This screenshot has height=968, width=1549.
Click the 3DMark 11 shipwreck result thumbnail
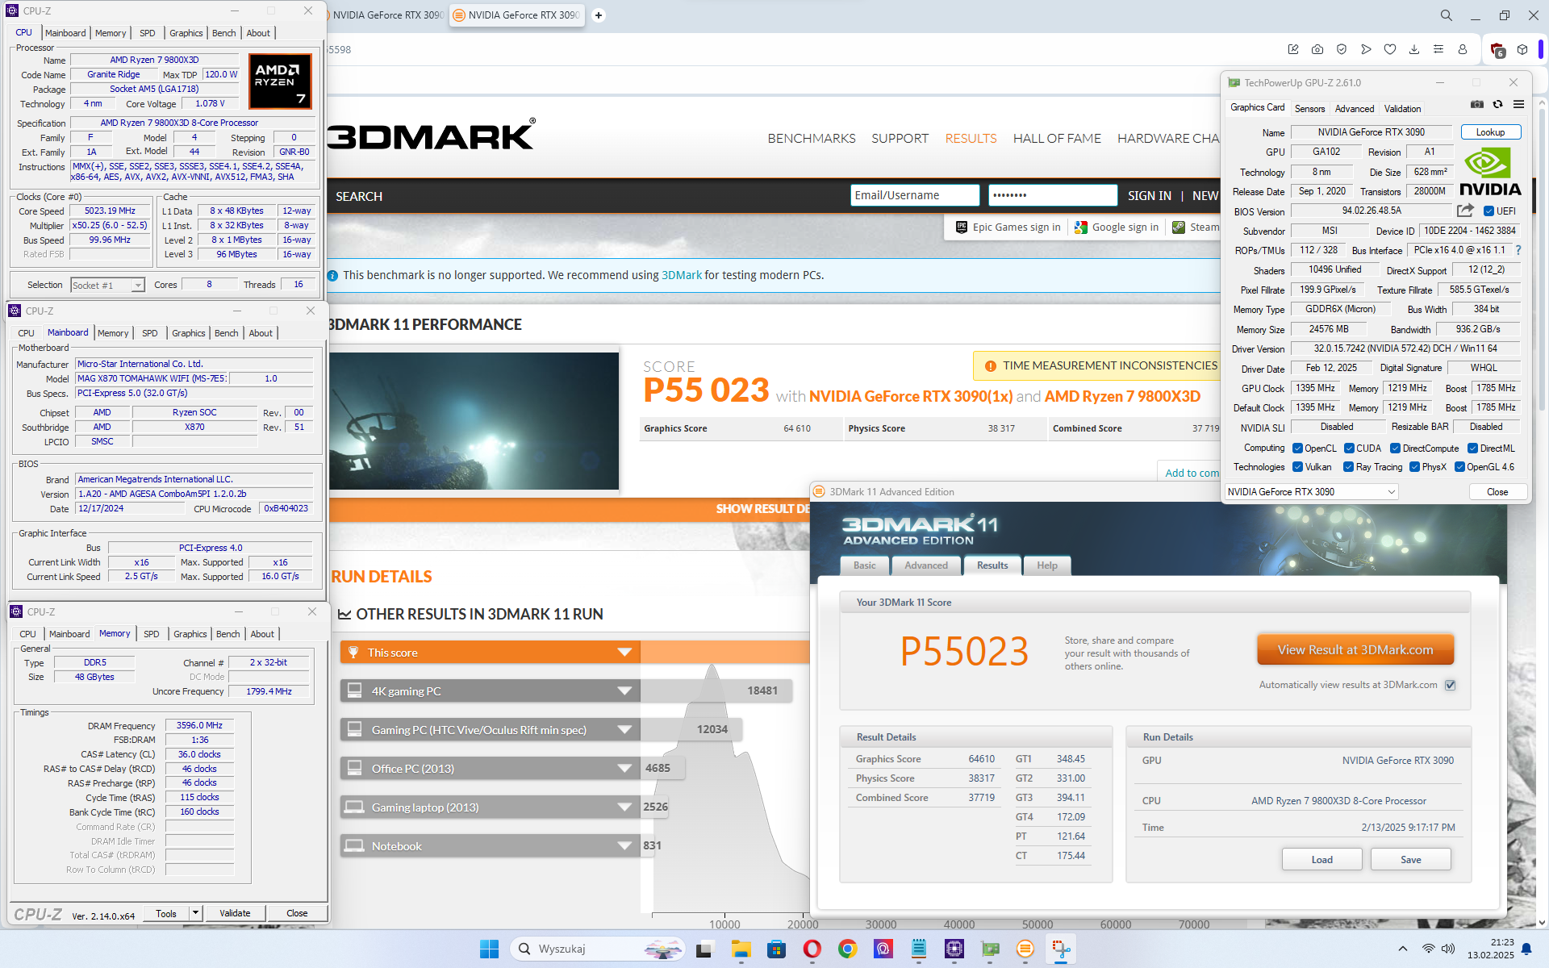(474, 420)
